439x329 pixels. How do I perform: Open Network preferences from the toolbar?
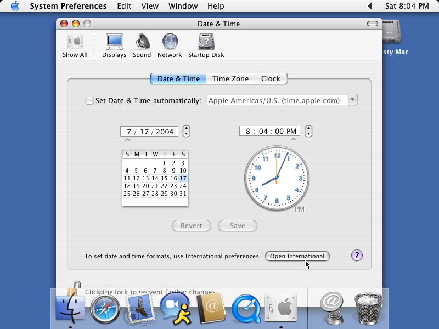[x=170, y=44]
